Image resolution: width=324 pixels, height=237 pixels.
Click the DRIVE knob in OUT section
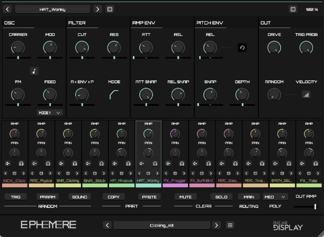274,48
